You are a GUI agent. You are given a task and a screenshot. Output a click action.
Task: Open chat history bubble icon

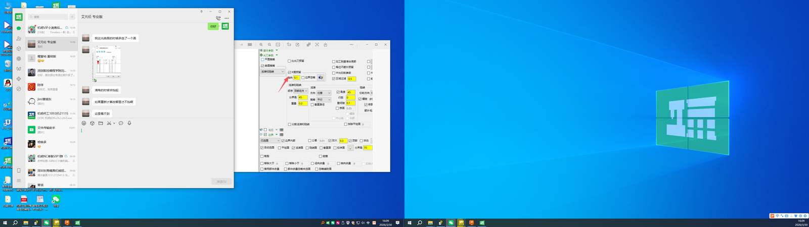pos(121,123)
